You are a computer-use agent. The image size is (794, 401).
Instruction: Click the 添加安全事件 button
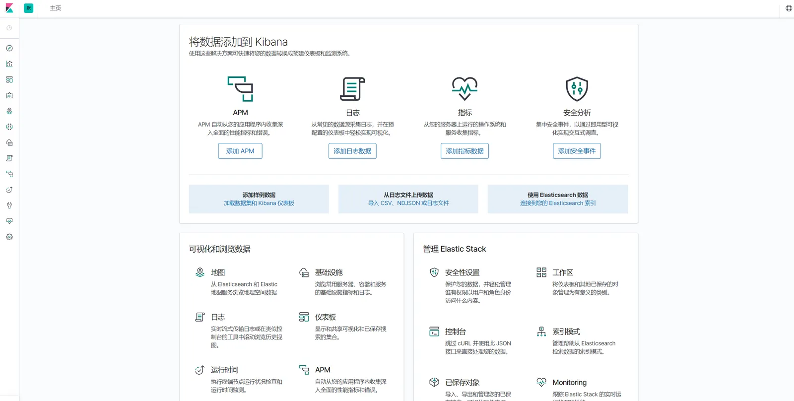coord(577,151)
